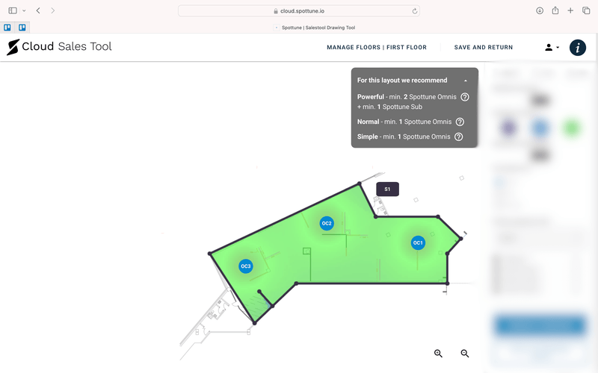
Task: Open Safari downloads
Action: 540,10
